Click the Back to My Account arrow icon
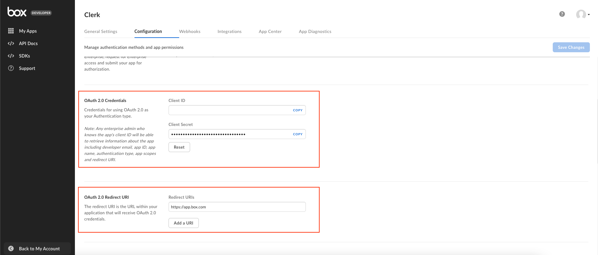 point(11,248)
